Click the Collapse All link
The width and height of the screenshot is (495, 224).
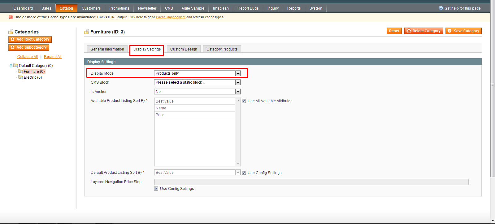point(28,57)
